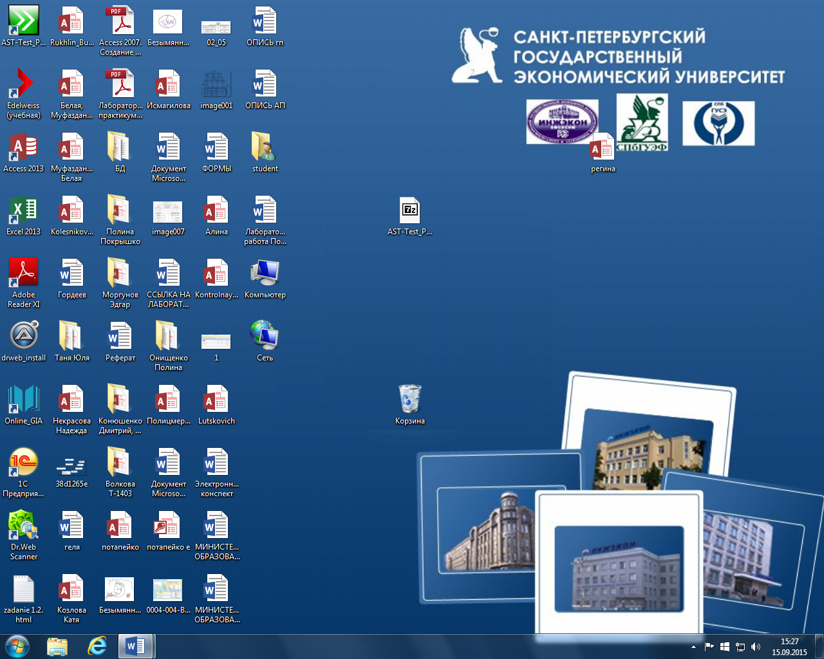This screenshot has height=659, width=824.
Task: Click the Adobe Reader XI icon
Action: 24,274
